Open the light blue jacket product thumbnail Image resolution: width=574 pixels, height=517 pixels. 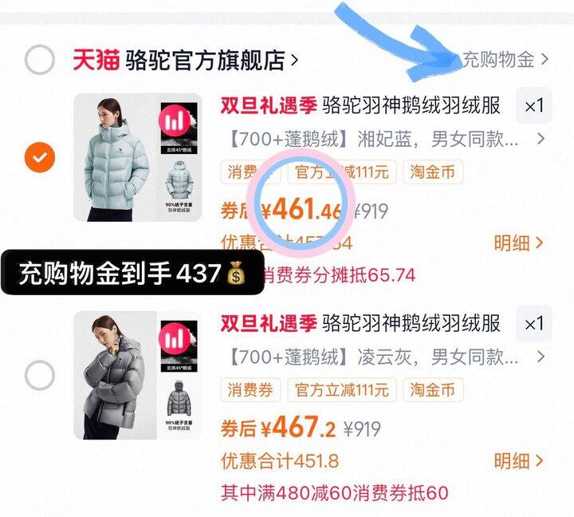coord(138,157)
